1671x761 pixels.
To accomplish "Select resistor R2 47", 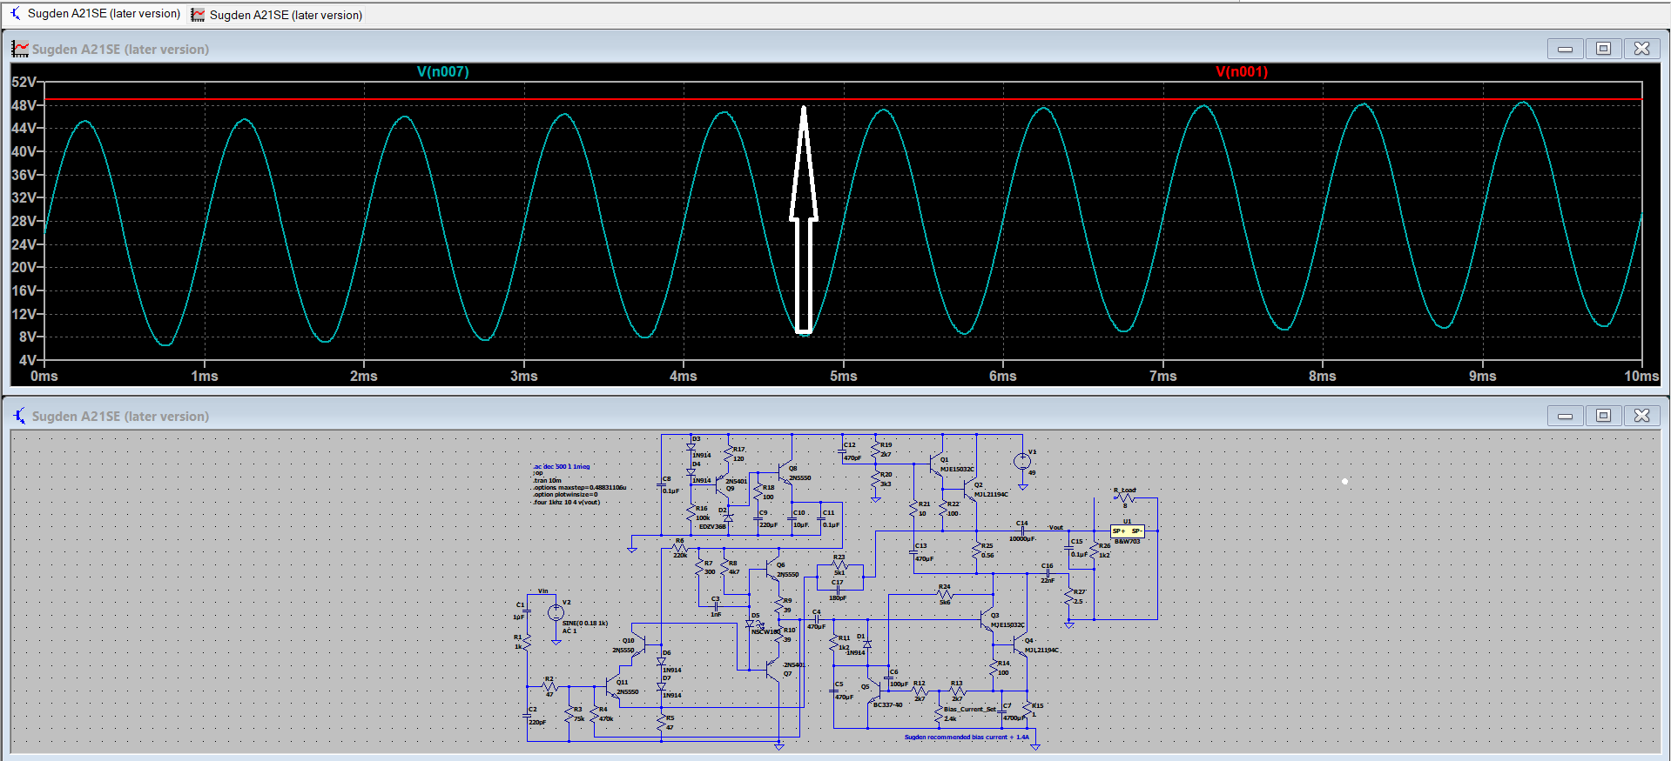I will tap(550, 686).
